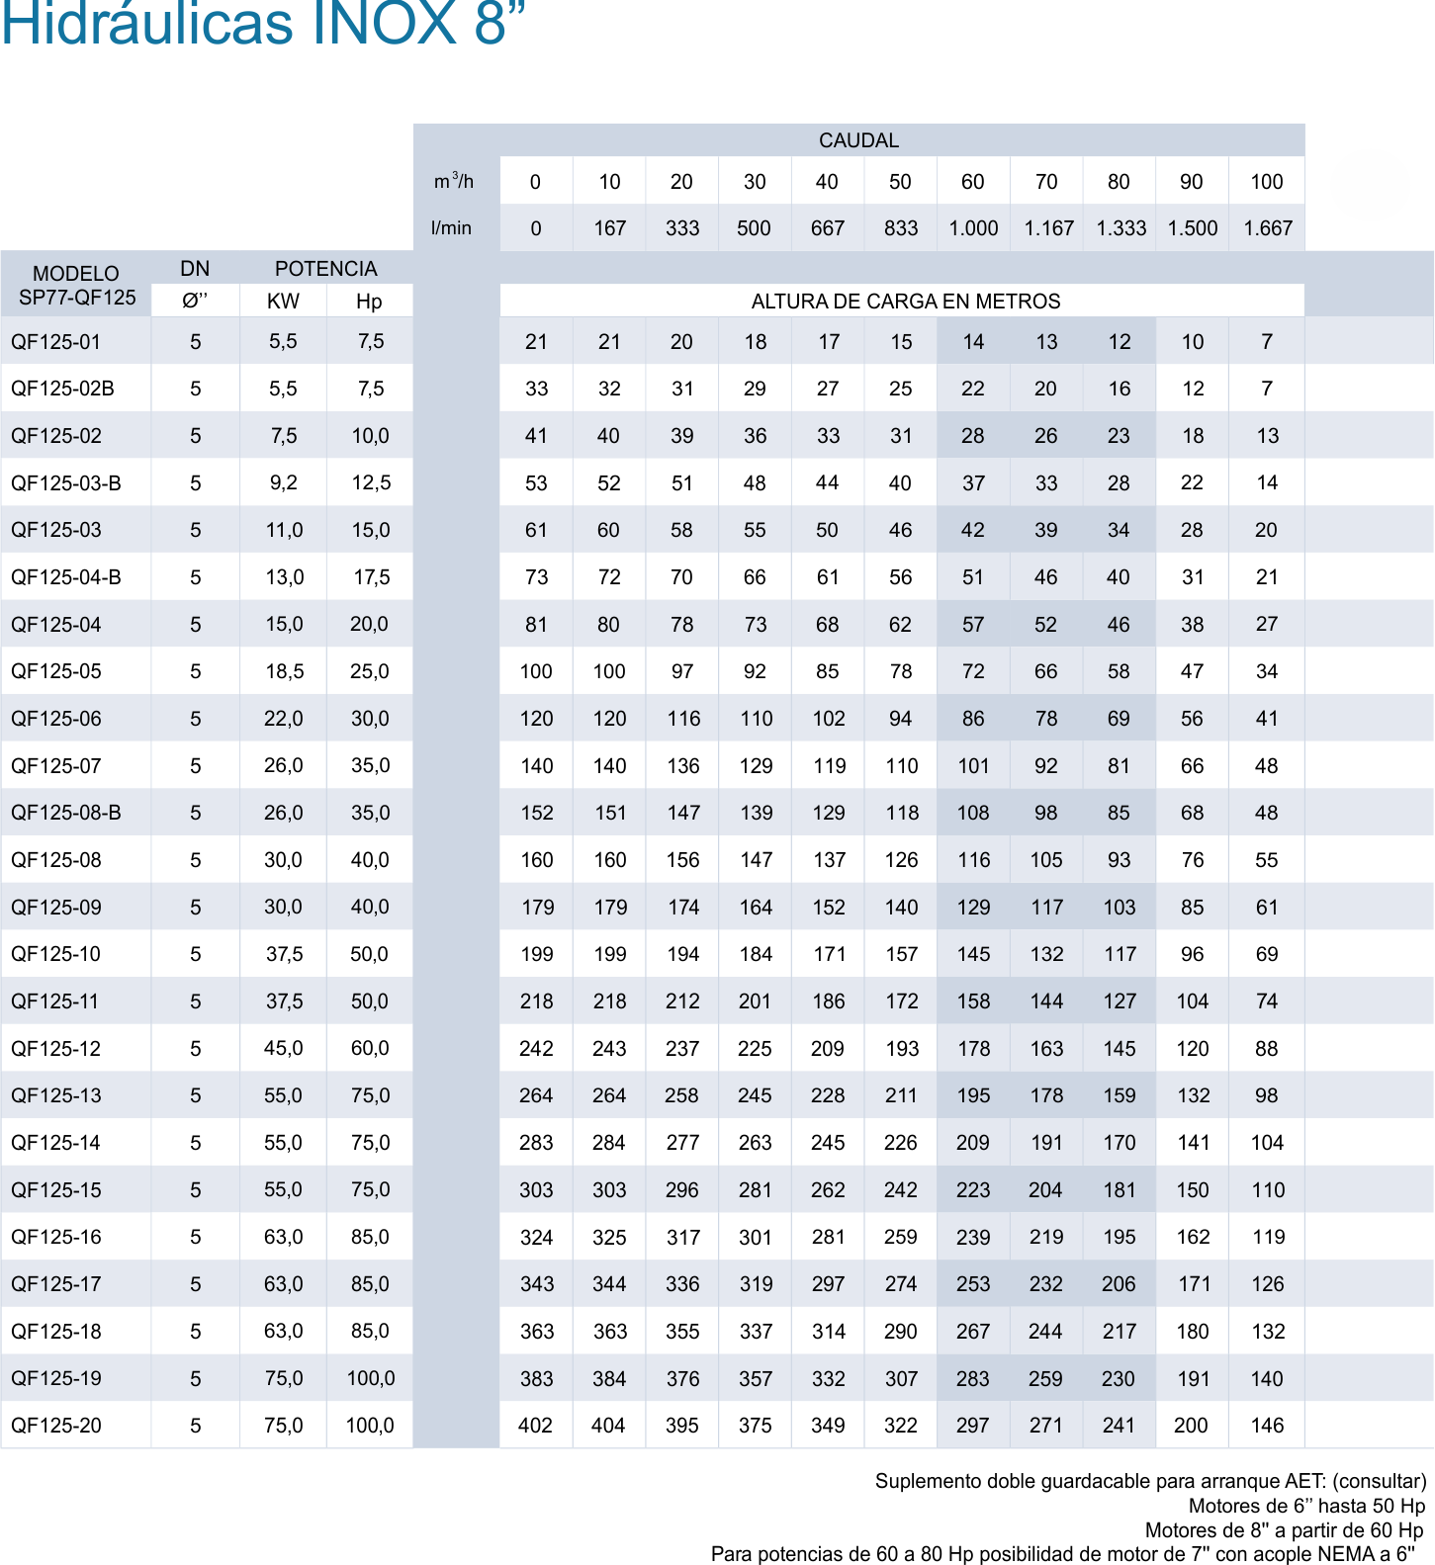Select the Motores de 6" hasta 50 Hp note
This screenshot has height=1565, width=1435.
click(1305, 1506)
